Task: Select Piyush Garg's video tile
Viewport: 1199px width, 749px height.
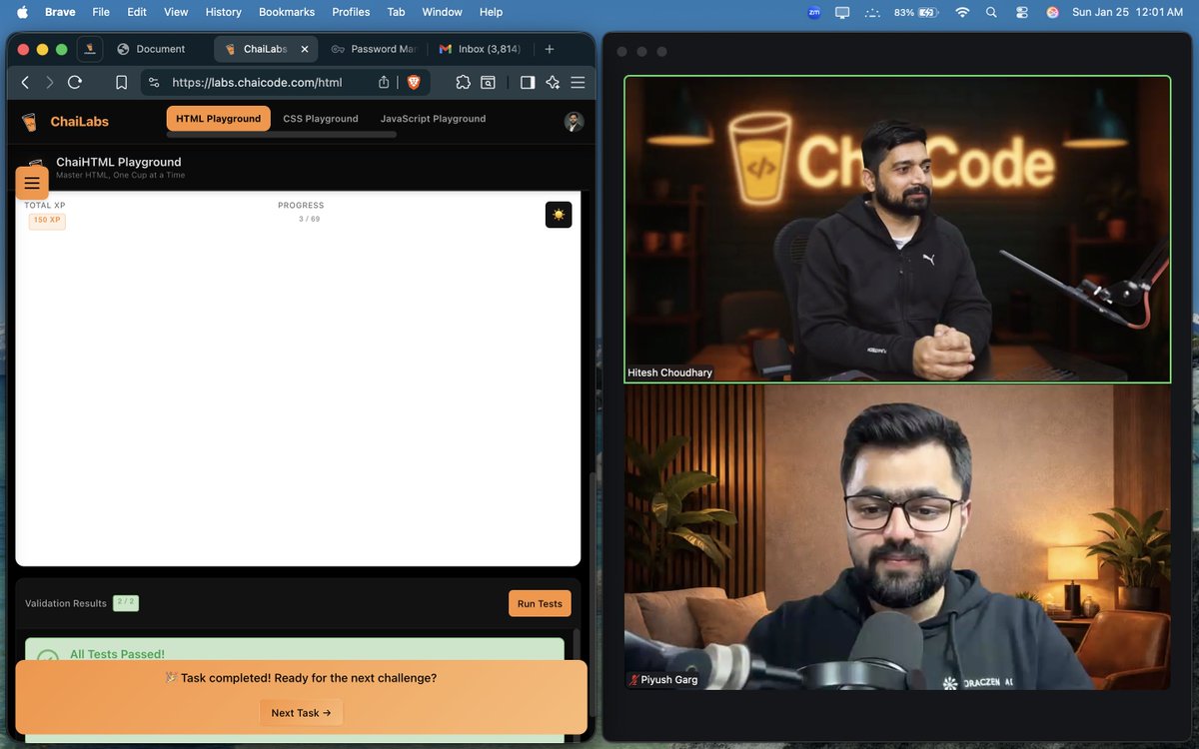Action: coord(897,537)
